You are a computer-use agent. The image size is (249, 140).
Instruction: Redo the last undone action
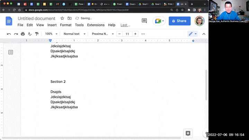click(x=16, y=34)
